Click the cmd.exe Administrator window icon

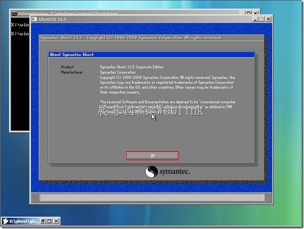(14, 14)
